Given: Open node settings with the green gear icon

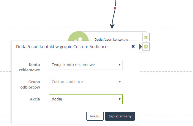Looking at the screenshot, I should click(x=146, y=47).
